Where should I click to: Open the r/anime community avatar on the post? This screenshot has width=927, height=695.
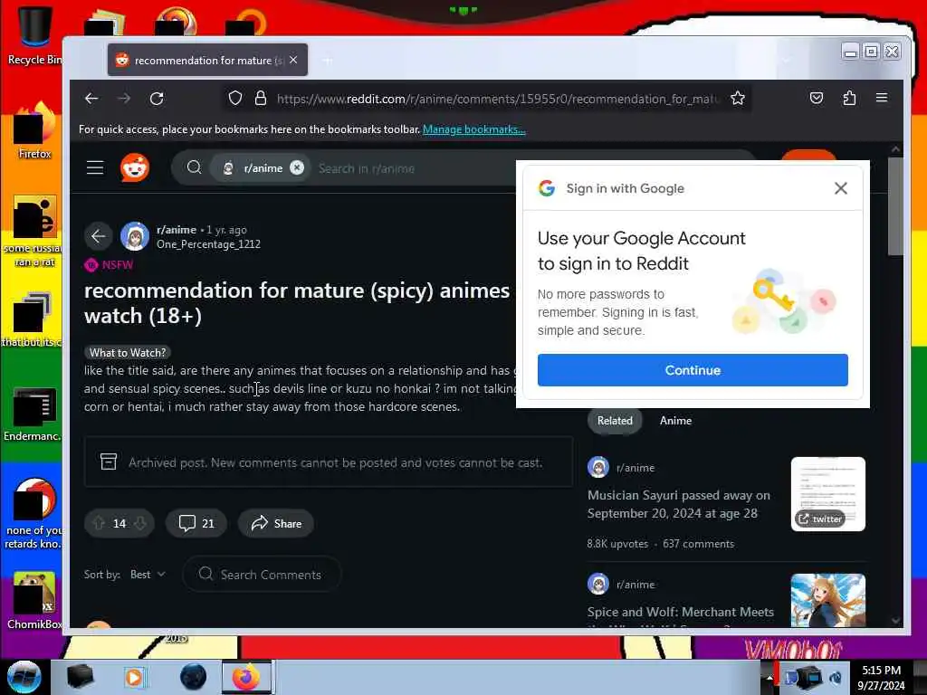(x=135, y=236)
